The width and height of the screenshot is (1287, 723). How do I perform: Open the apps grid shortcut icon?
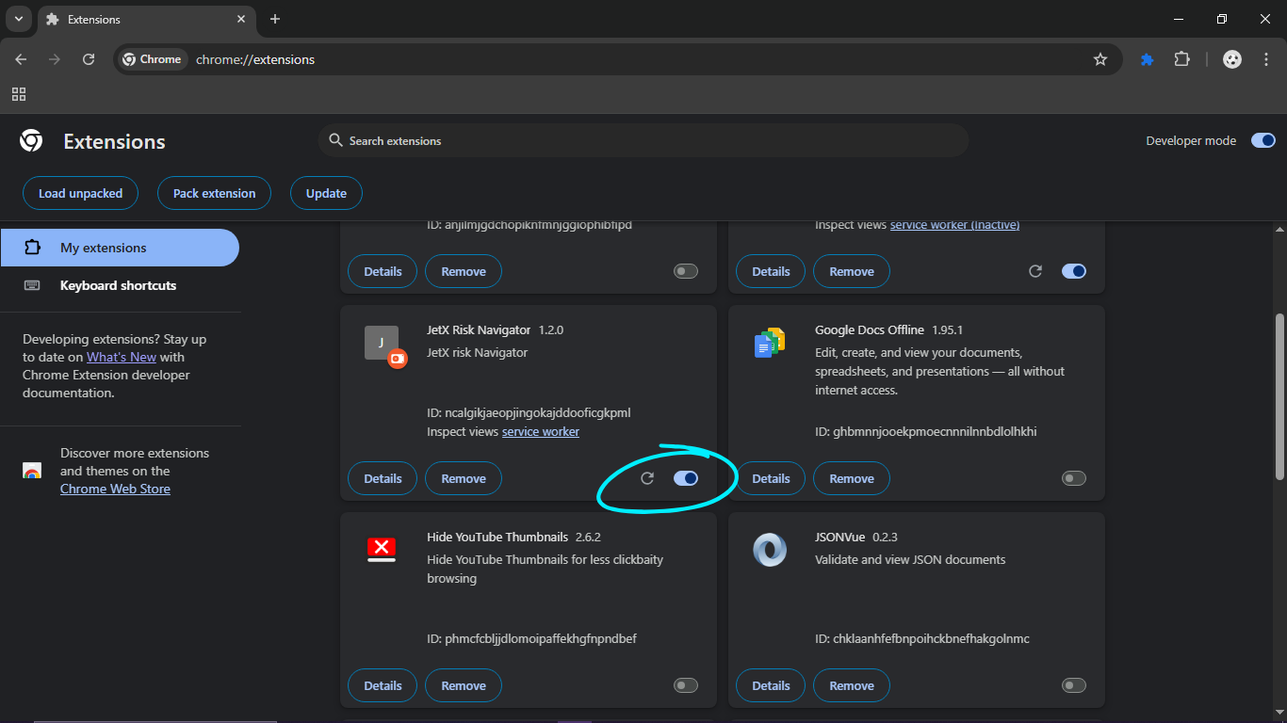(x=19, y=94)
